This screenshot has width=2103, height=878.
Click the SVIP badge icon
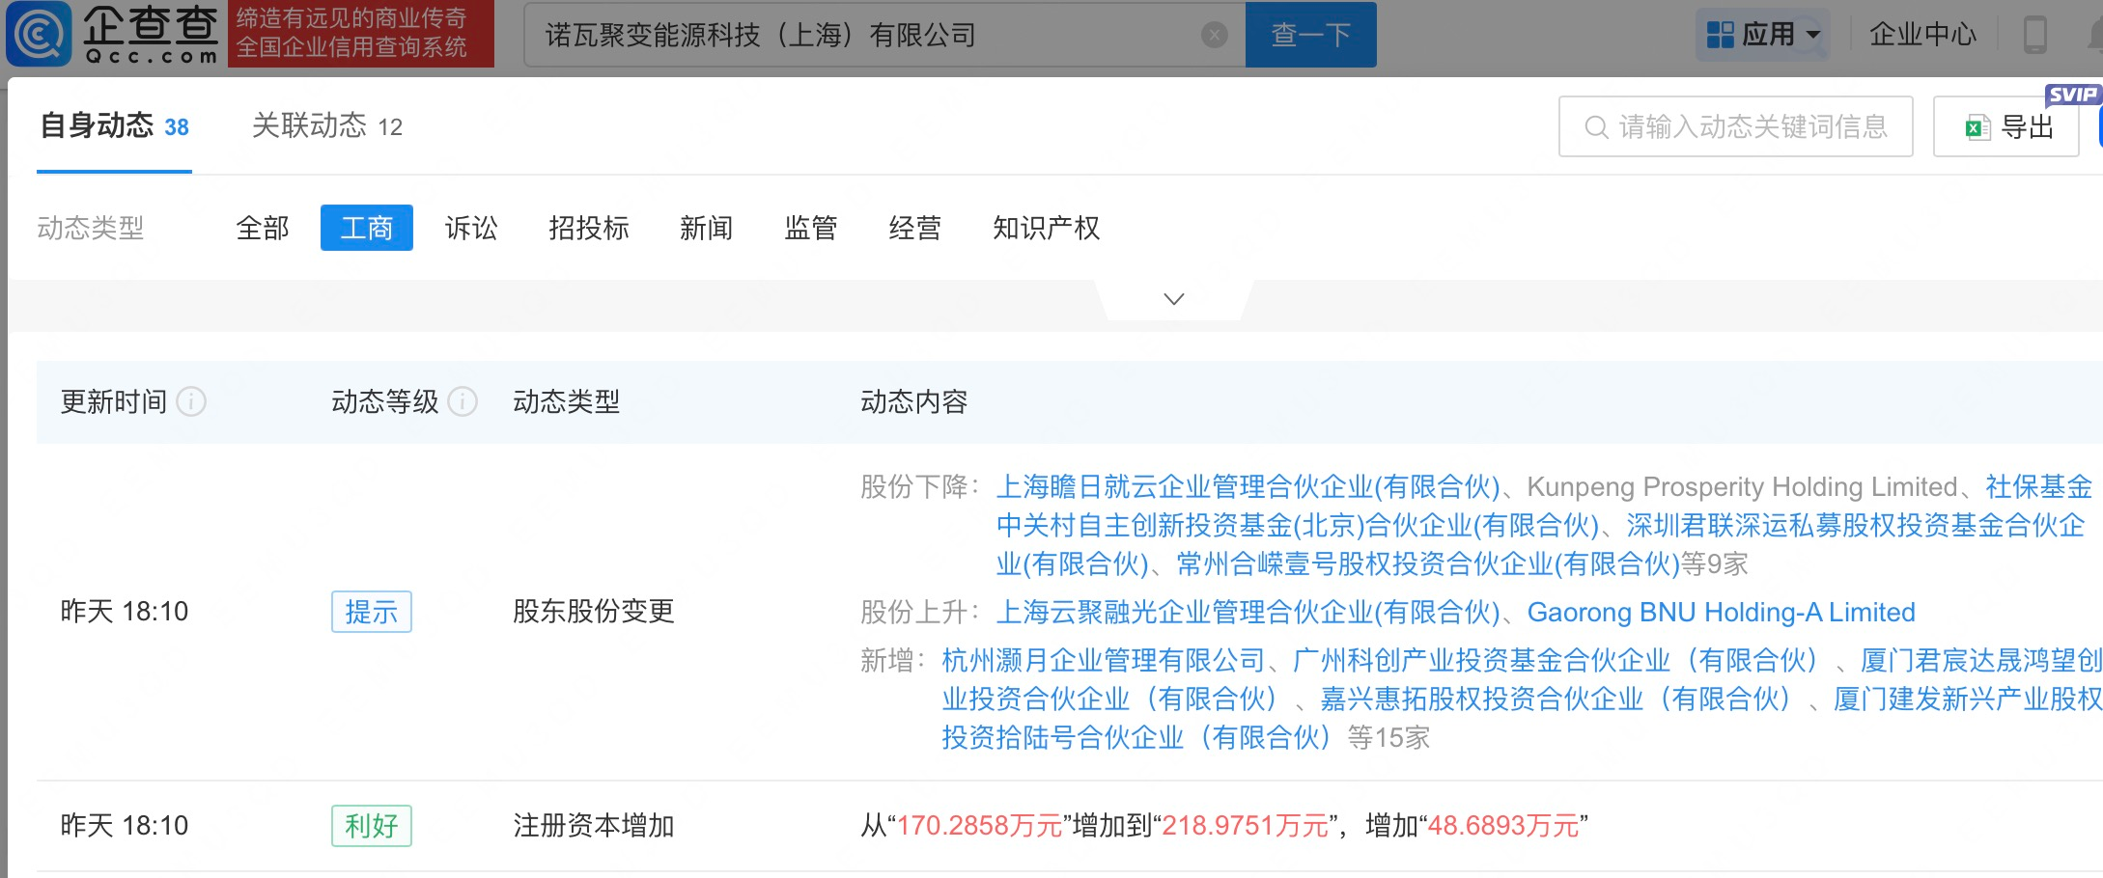coord(2071,95)
